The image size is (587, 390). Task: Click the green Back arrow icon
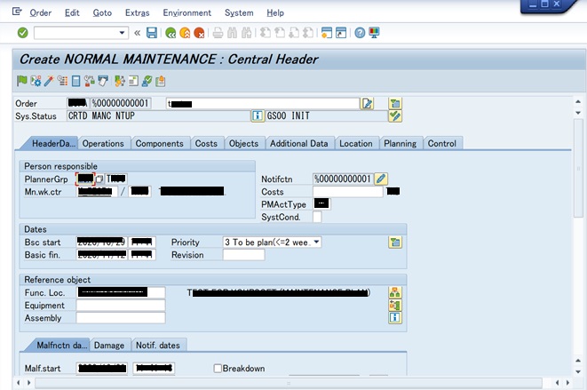pos(170,33)
